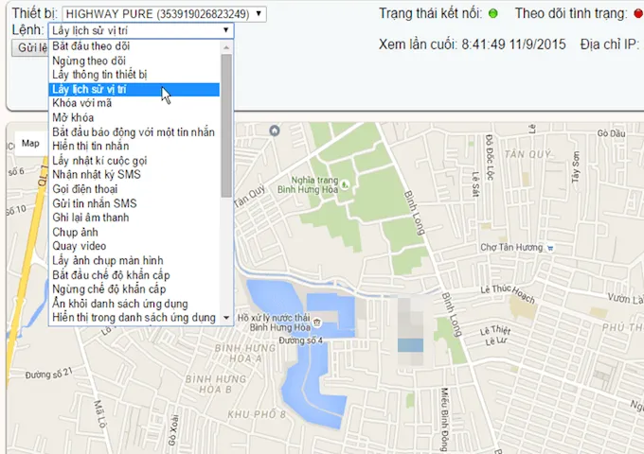
Task: Click the green connection status indicator
Action: pyautogui.click(x=492, y=14)
